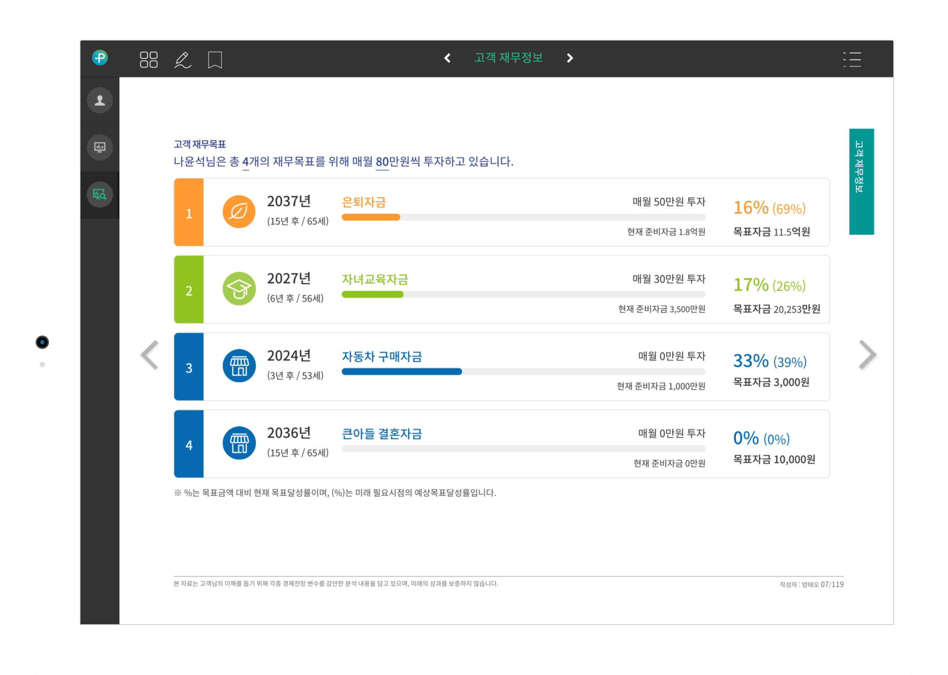Open the 은퇴자금 goal row

click(x=364, y=202)
